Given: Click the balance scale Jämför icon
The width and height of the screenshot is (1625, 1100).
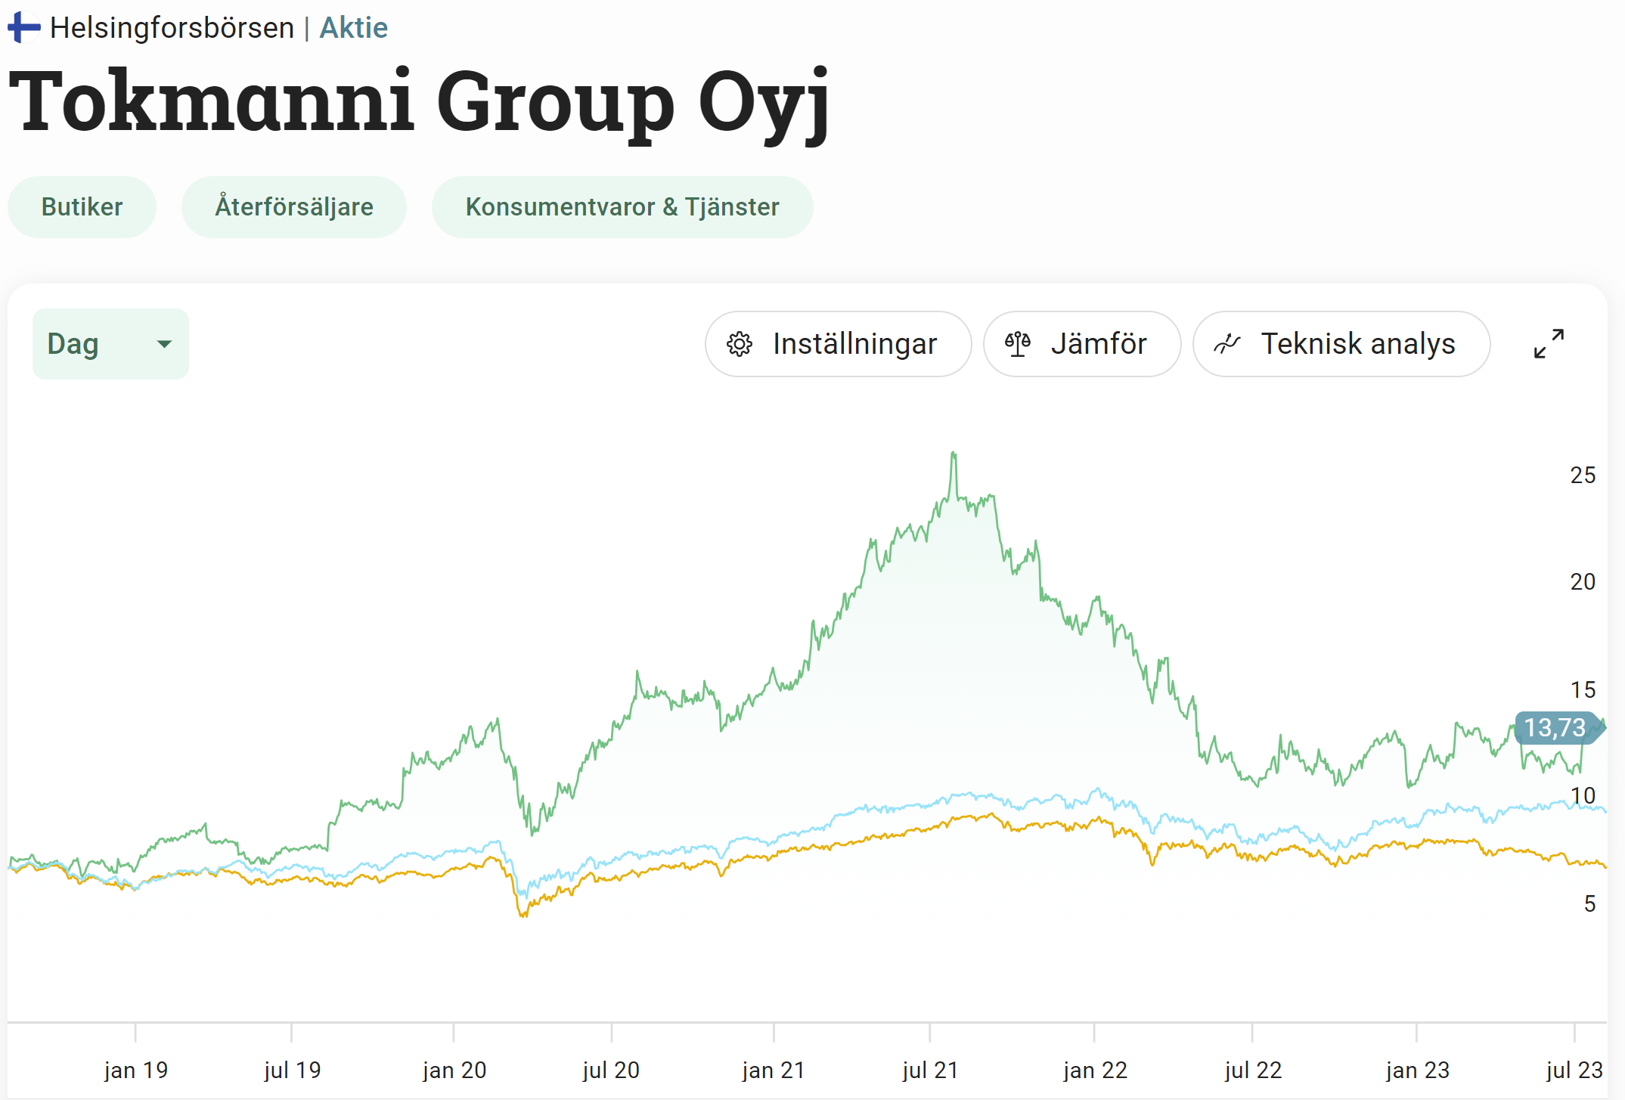Looking at the screenshot, I should [x=1017, y=344].
